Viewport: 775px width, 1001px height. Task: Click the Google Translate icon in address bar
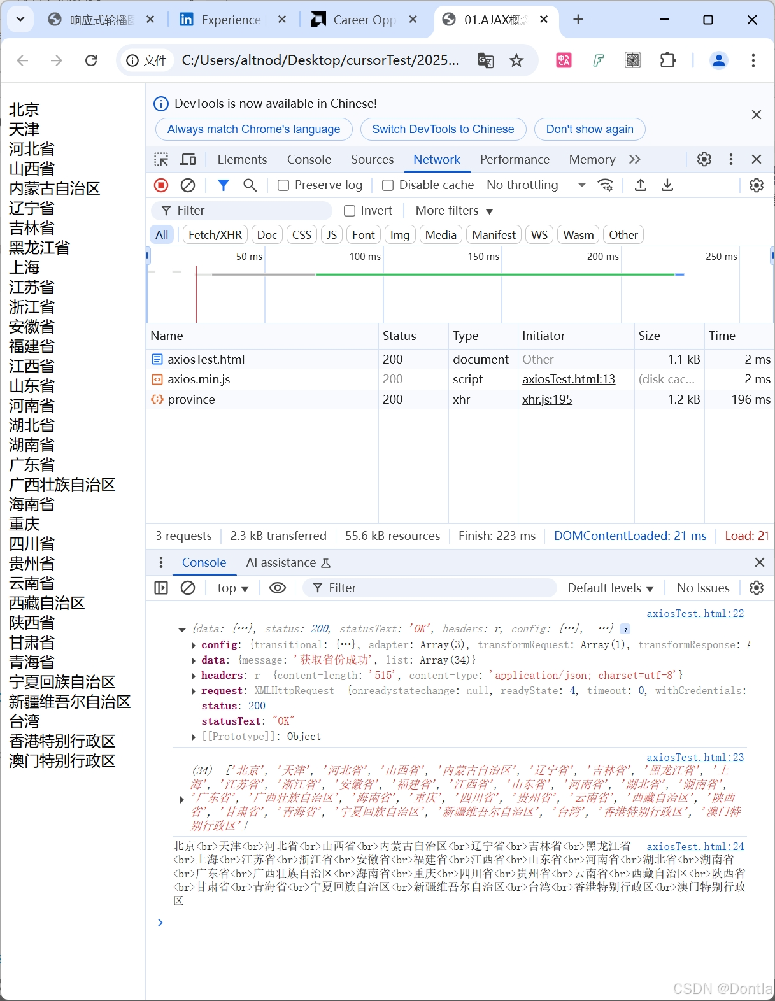[x=486, y=60]
